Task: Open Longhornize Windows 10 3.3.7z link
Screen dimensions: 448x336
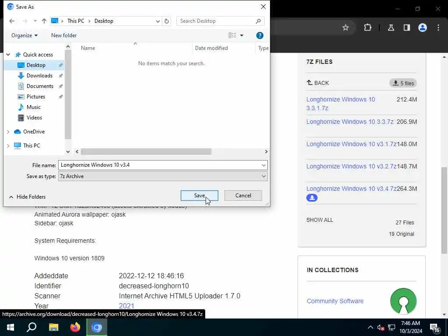Action: tap(350, 122)
